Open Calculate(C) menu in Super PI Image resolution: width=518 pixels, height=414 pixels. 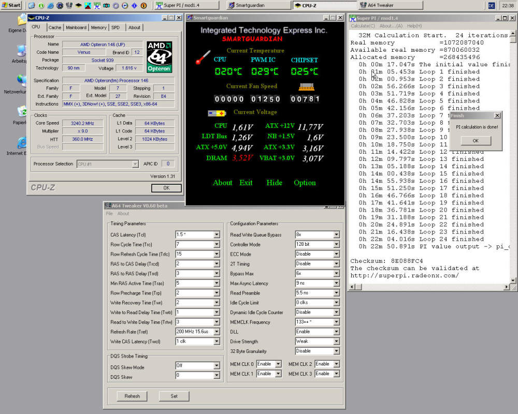tap(363, 26)
